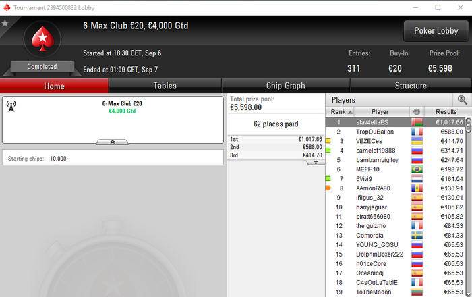Click the Poker Lobby button
The image size is (472, 297).
(436, 31)
